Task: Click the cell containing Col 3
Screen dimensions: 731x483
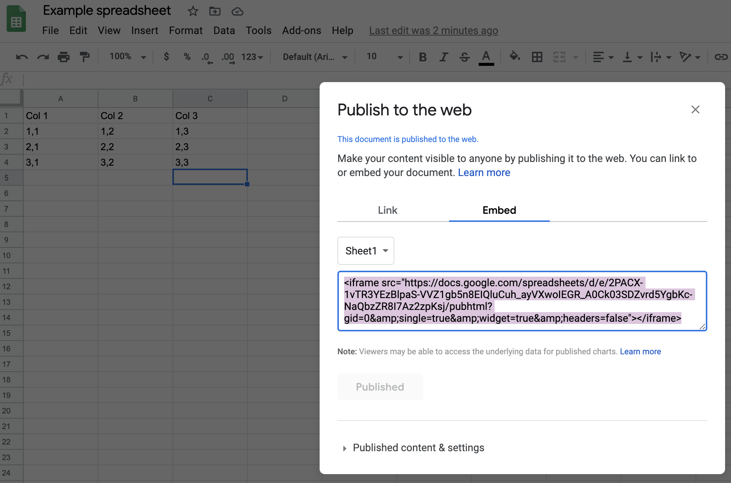Action: coord(210,116)
